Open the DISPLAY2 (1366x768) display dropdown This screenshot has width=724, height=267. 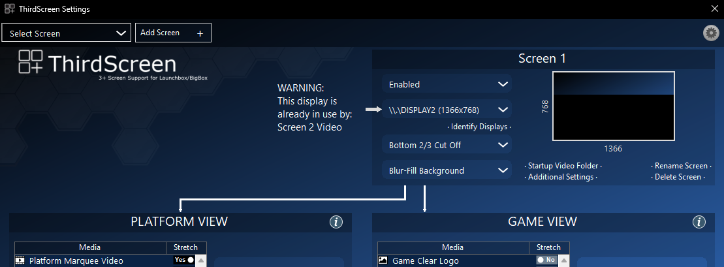pos(447,110)
